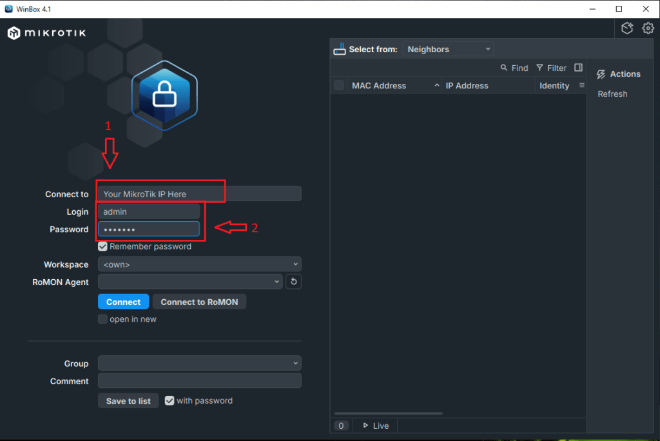The width and height of the screenshot is (660, 441).
Task: Click the WinBox title bar app icon
Action: [x=8, y=9]
